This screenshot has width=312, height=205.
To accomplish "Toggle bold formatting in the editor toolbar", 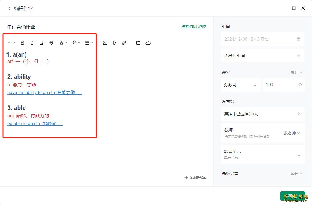I will pos(22,43).
